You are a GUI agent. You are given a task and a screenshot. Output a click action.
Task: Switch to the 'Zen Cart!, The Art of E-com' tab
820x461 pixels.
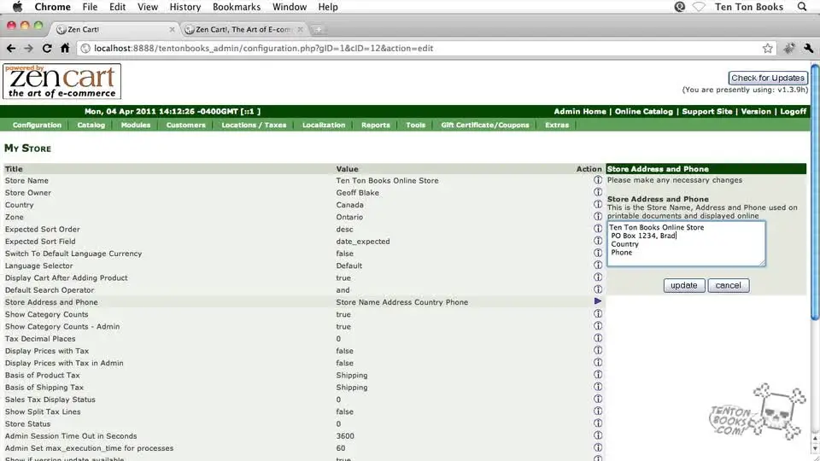coord(243,29)
